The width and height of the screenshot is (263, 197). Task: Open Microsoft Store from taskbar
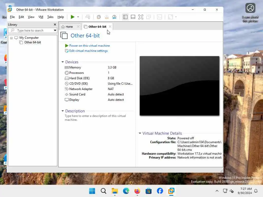pos(148,191)
